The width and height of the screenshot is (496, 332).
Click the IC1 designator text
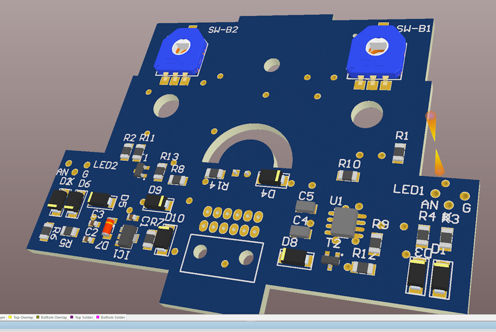(122, 254)
